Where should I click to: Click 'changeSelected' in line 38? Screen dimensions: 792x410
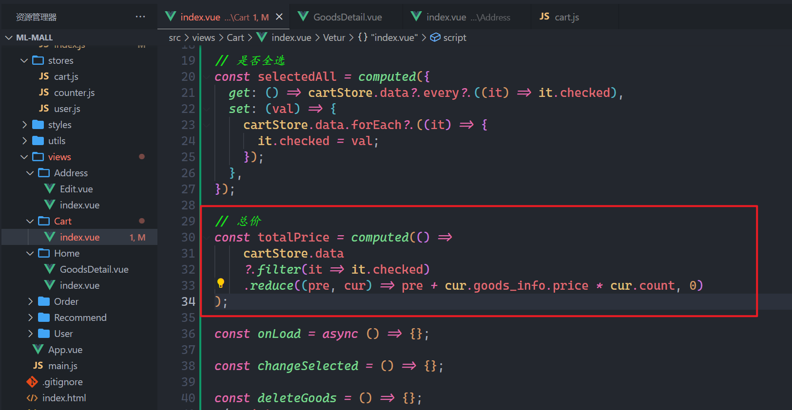tap(308, 366)
